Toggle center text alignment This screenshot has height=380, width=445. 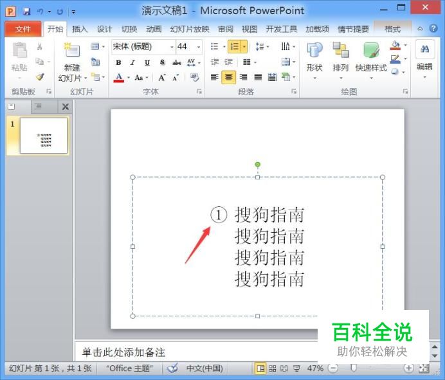[x=229, y=77]
